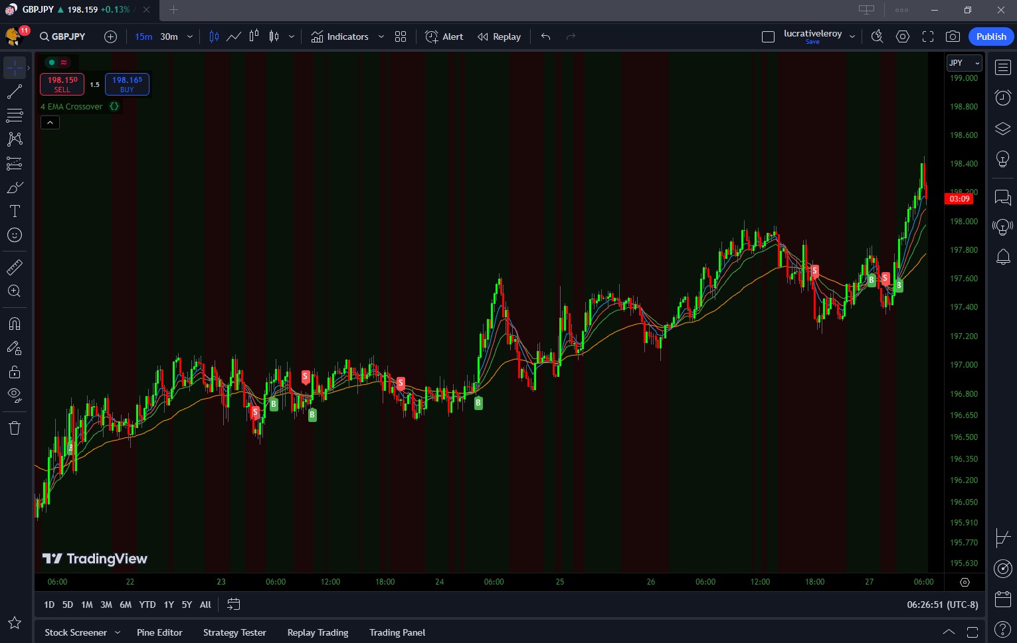Open the Pine Editor tab

click(159, 632)
